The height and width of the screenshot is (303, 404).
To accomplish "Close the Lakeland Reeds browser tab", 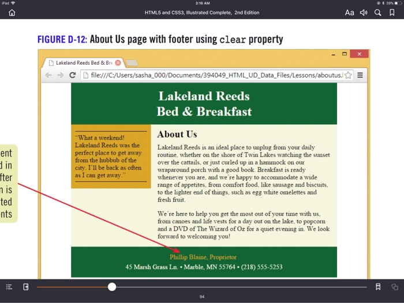I will [x=118, y=62].
